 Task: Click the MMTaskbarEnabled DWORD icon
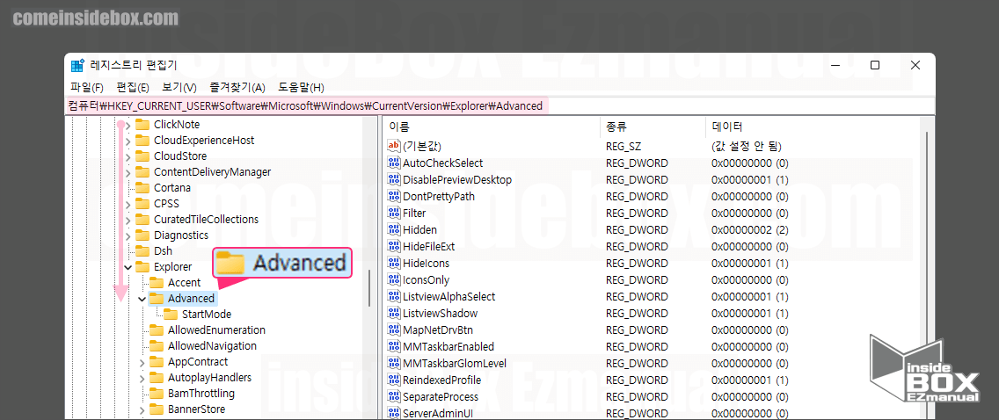[394, 347]
